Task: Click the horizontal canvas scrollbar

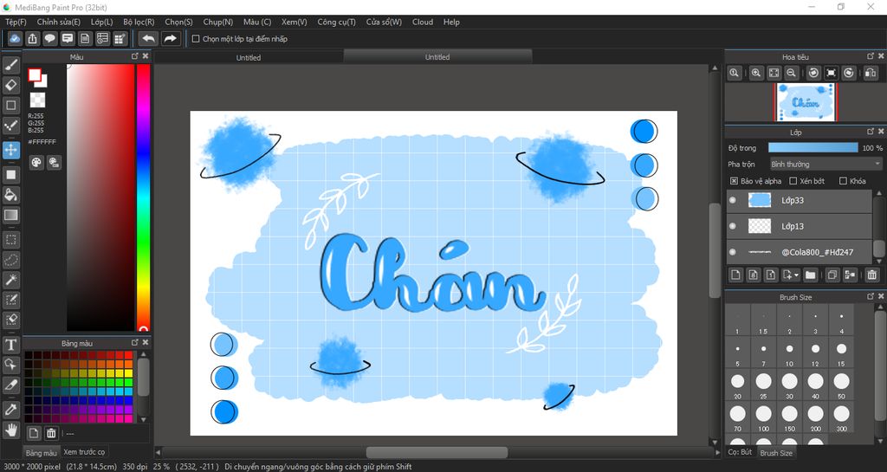Action: (437, 452)
